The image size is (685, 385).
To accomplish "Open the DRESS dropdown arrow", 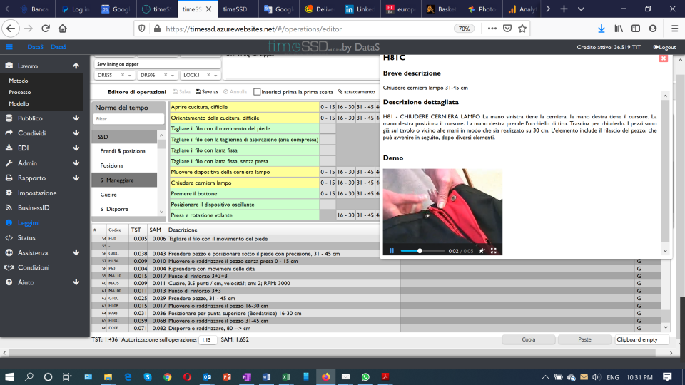I will [129, 76].
